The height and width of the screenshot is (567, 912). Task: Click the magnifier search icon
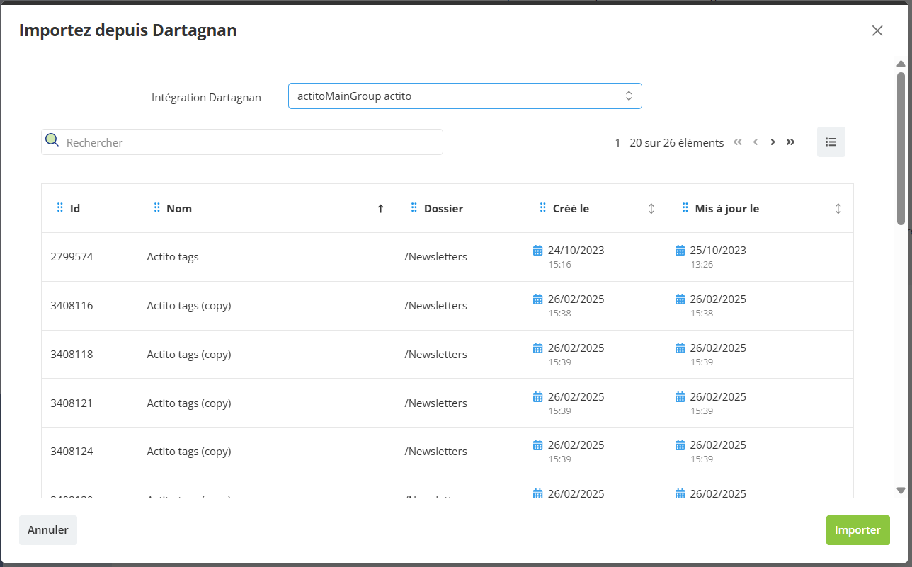coord(52,139)
